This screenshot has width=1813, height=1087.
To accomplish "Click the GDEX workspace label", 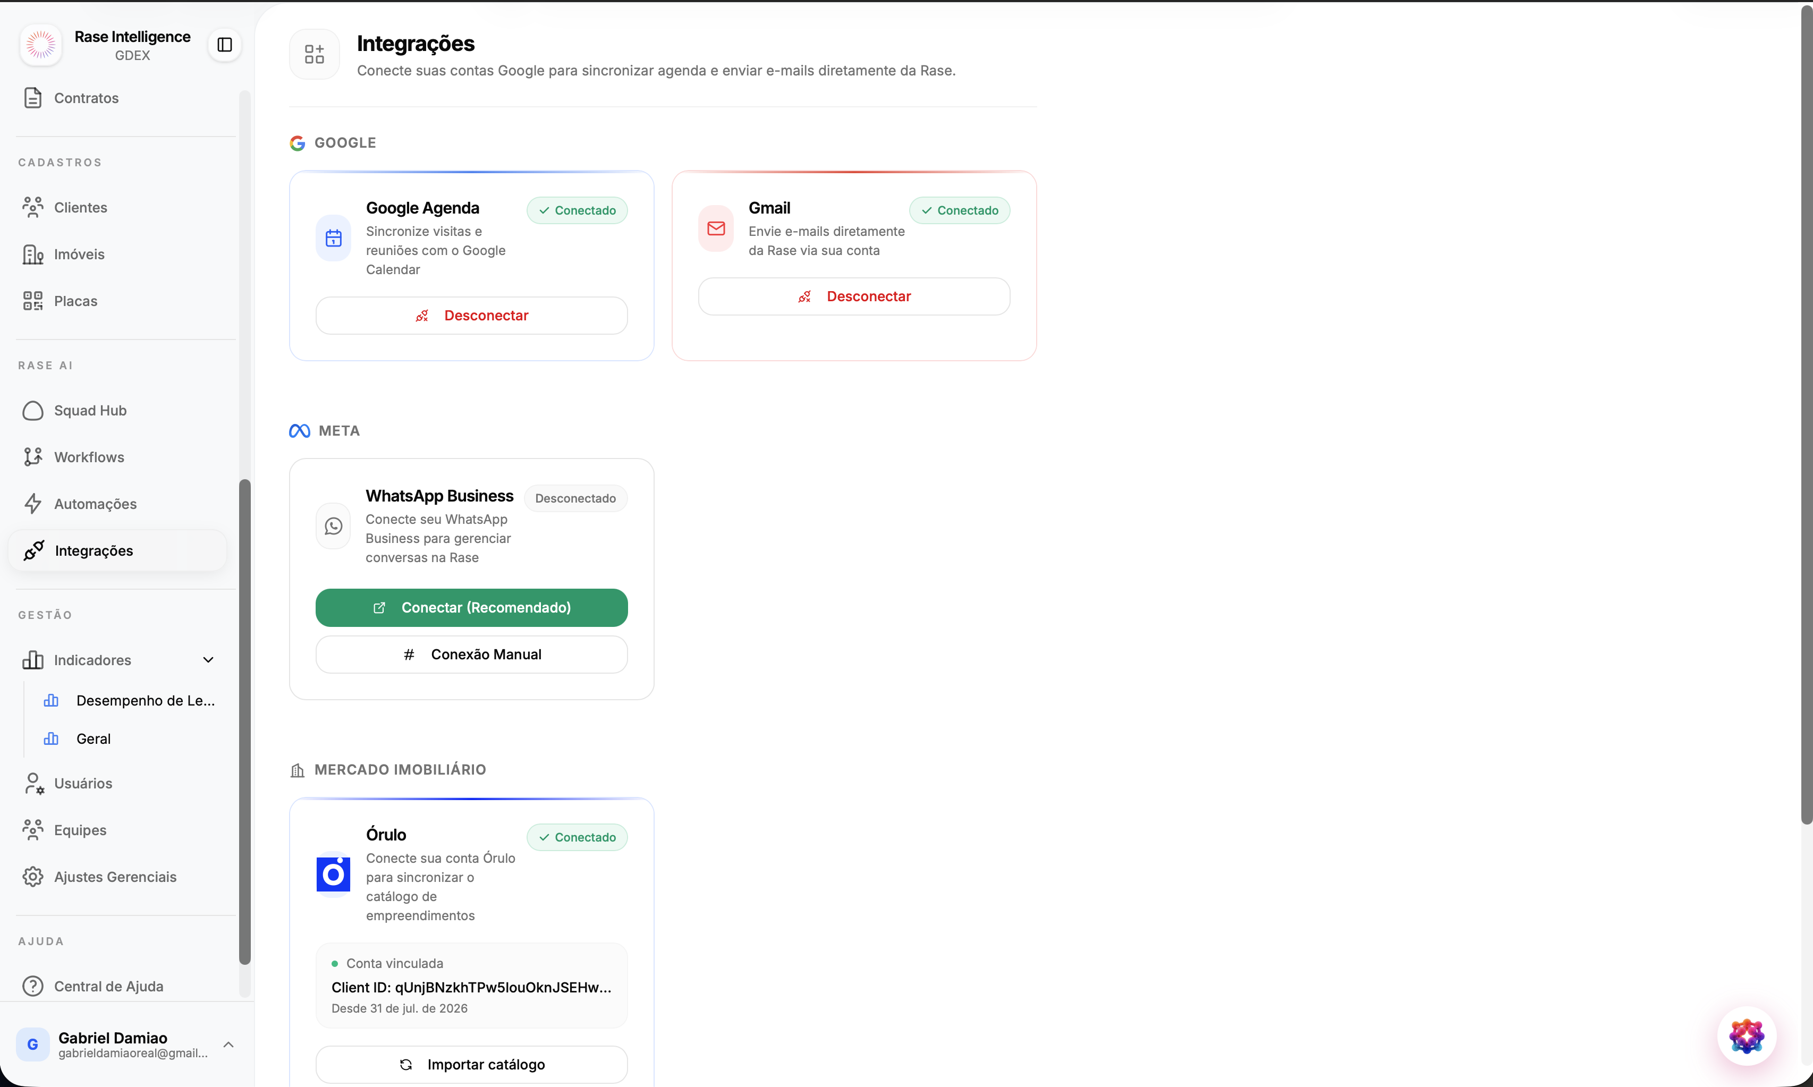I will pos(133,56).
